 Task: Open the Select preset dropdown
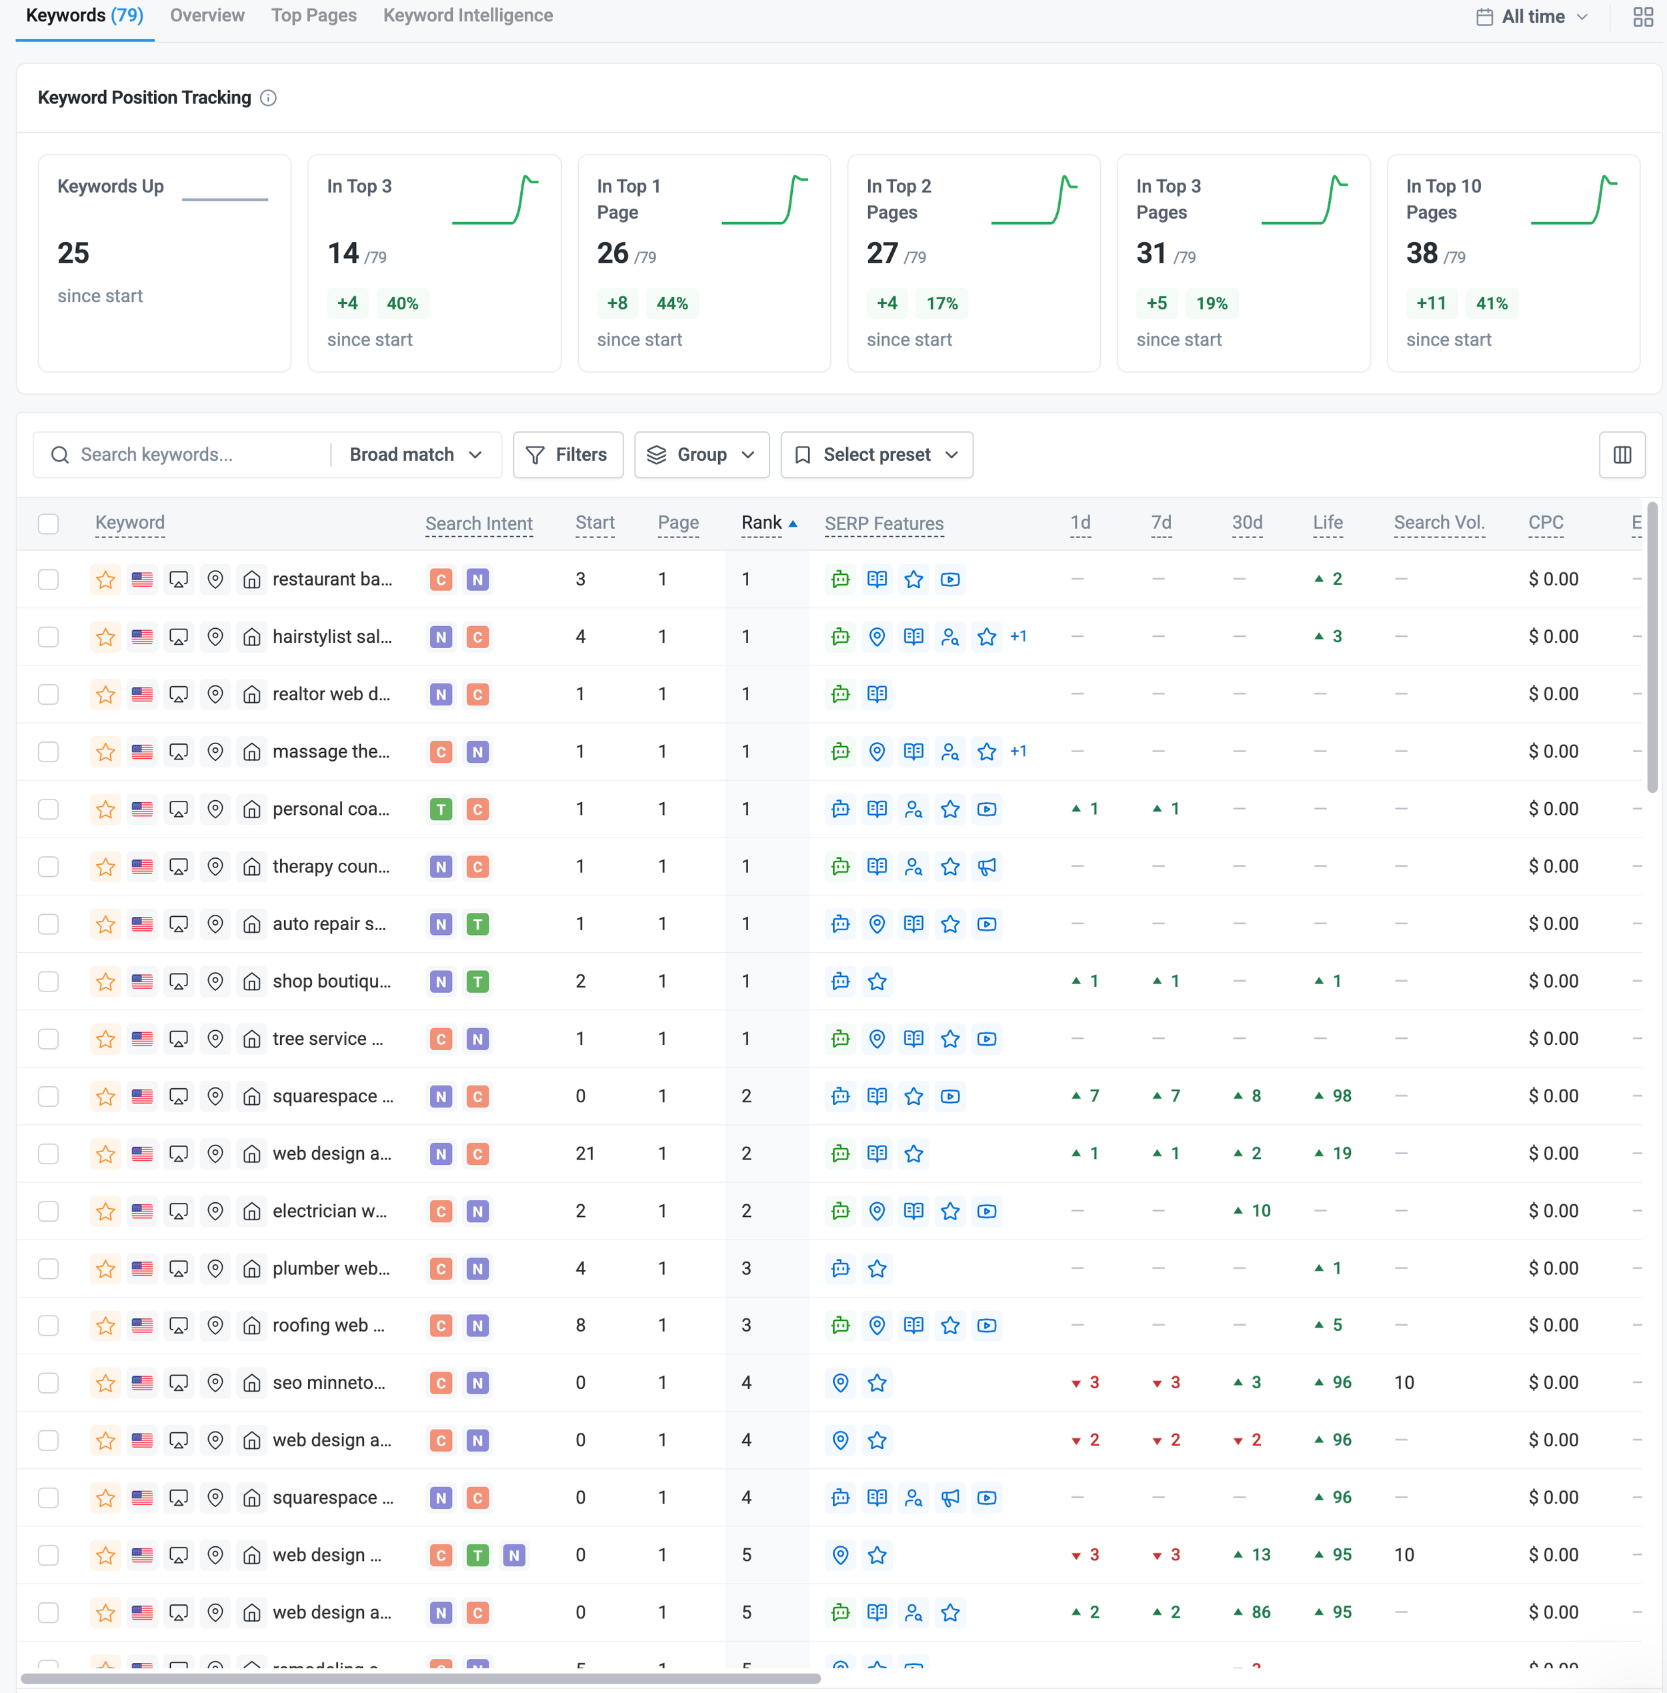click(876, 455)
